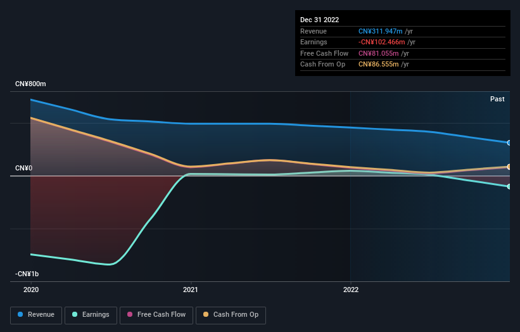
Task: Click the 2020 x-axis label
Action: [x=31, y=290]
